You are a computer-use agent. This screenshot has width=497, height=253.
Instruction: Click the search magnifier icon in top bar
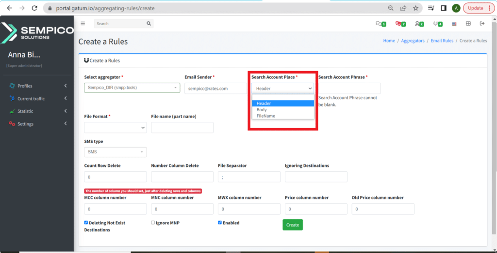[149, 23]
